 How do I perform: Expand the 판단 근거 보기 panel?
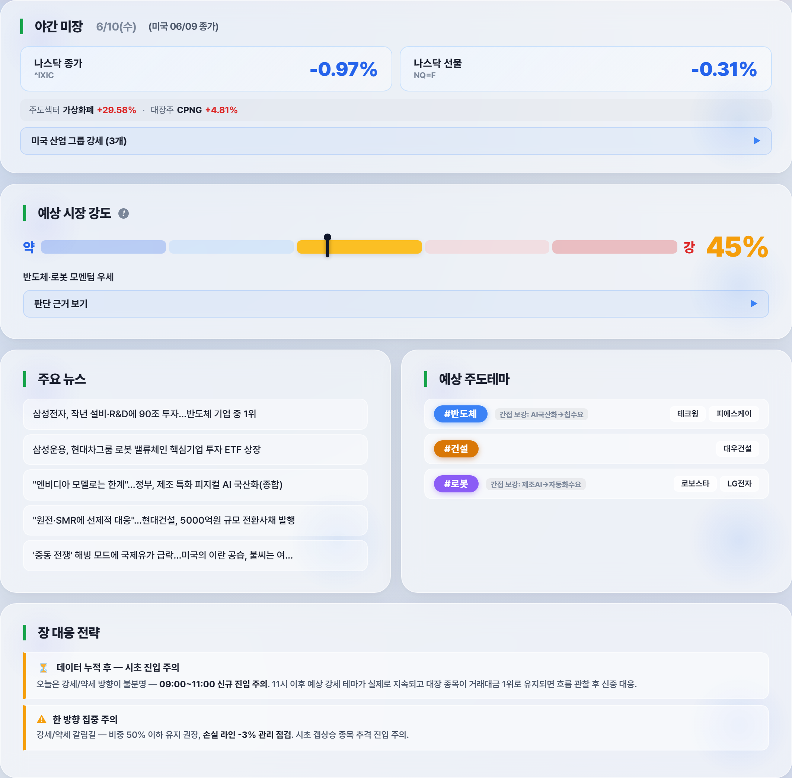click(x=396, y=303)
